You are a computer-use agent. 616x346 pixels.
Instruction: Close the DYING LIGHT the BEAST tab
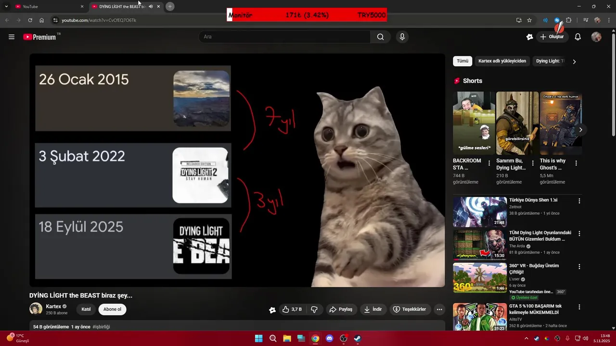158,6
